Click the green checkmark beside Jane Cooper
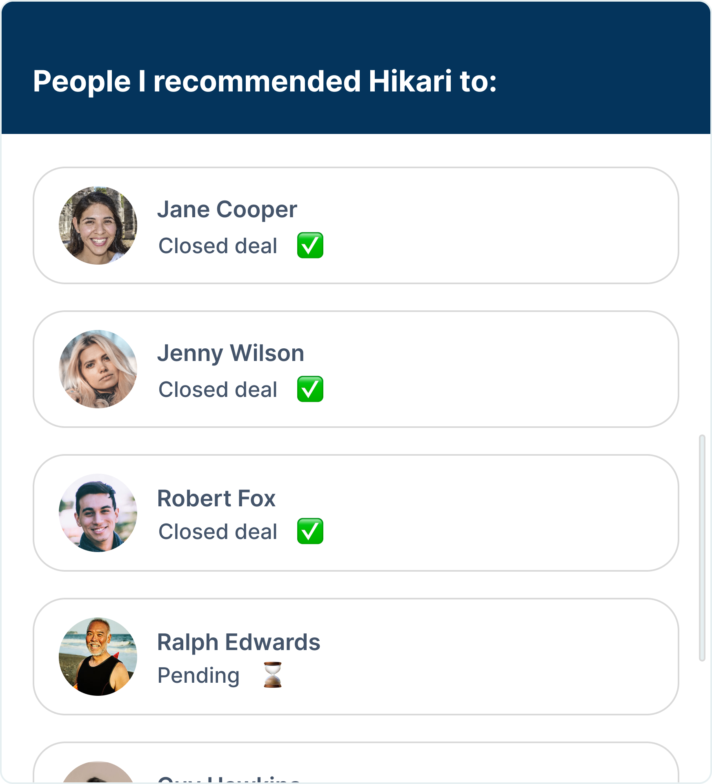 click(310, 245)
